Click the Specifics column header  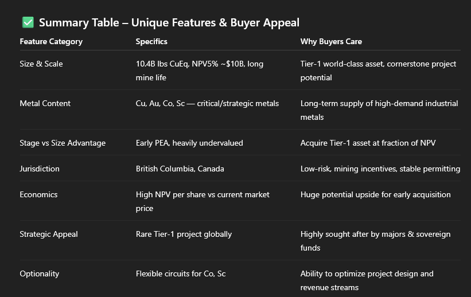point(151,42)
